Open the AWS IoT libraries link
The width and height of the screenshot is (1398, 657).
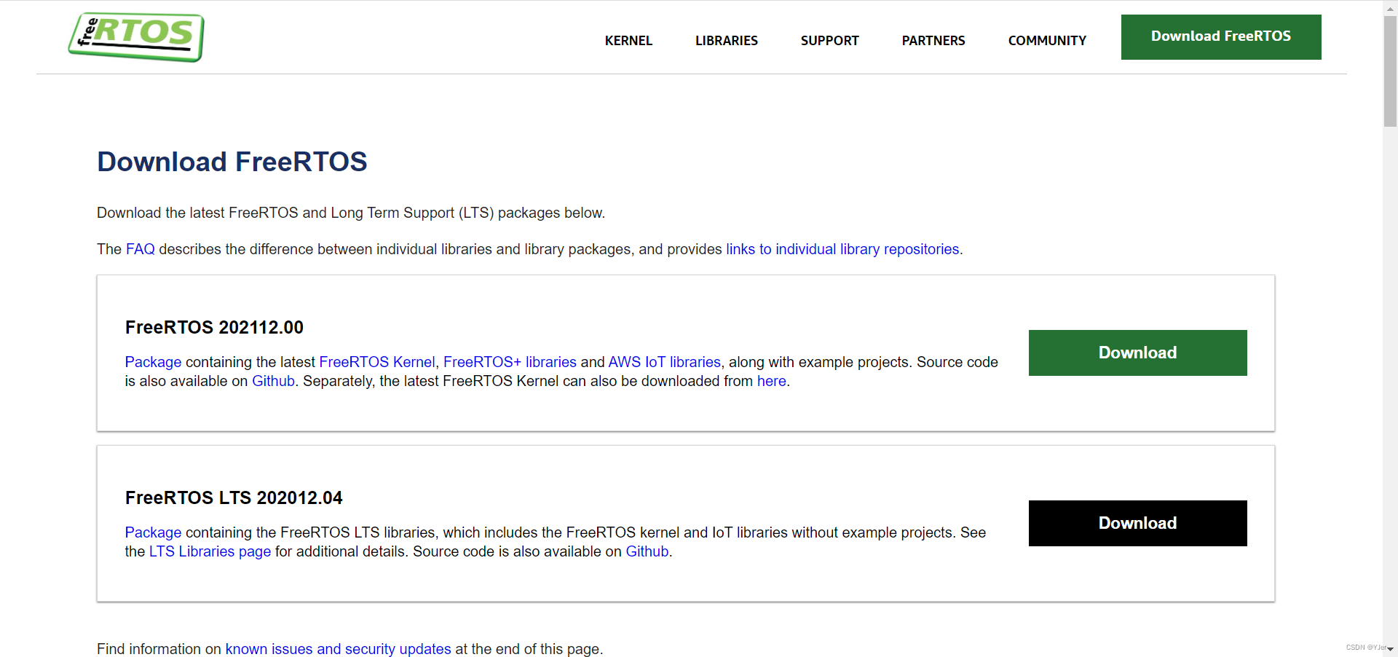(x=665, y=362)
